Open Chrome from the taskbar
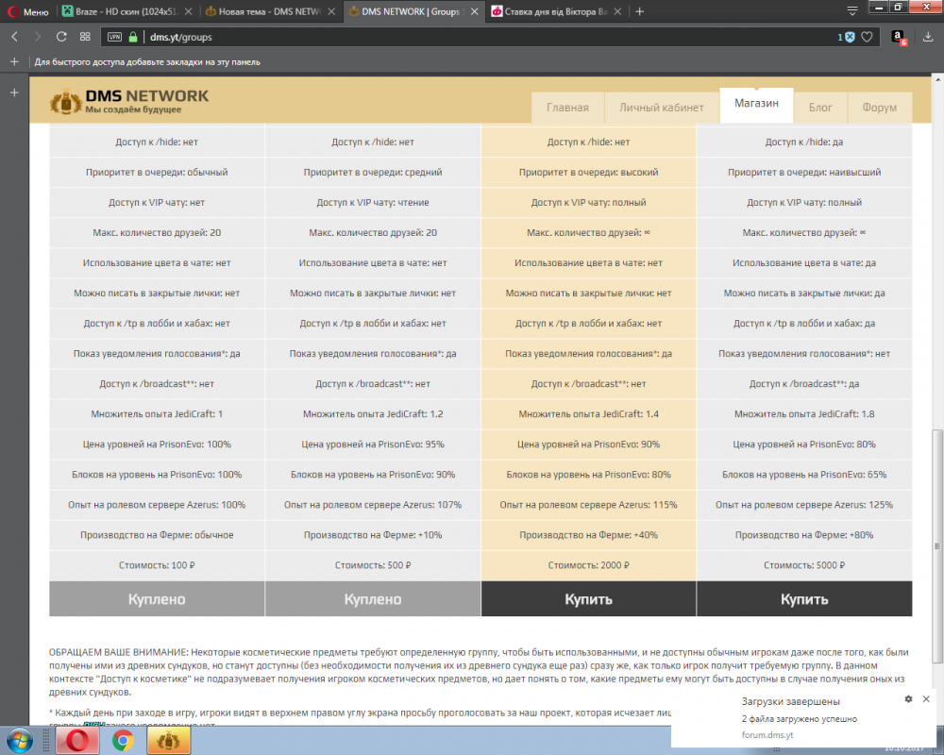Image resolution: width=944 pixels, height=755 pixels. coord(123,741)
